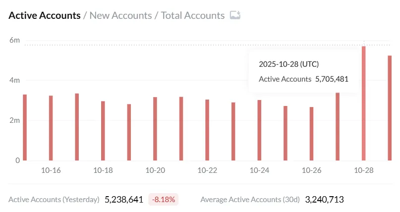Switch to the New Accounts tab

pyautogui.click(x=120, y=15)
